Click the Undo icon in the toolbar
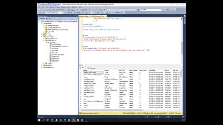Image resolution: width=223 pixels, height=125 pixels. 86,10
